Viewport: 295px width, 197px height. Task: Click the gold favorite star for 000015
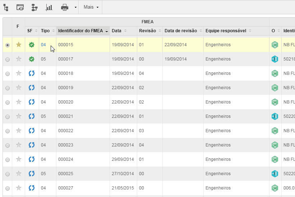[x=19, y=45]
